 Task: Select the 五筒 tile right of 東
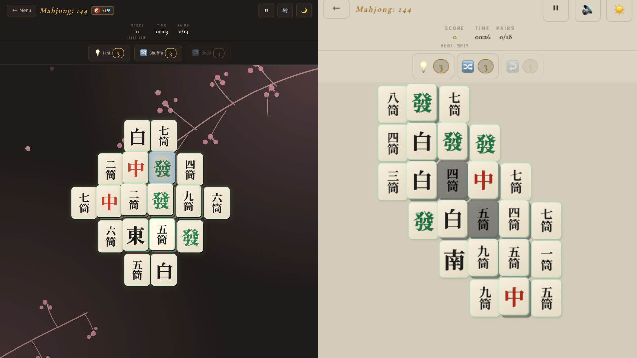point(162,235)
